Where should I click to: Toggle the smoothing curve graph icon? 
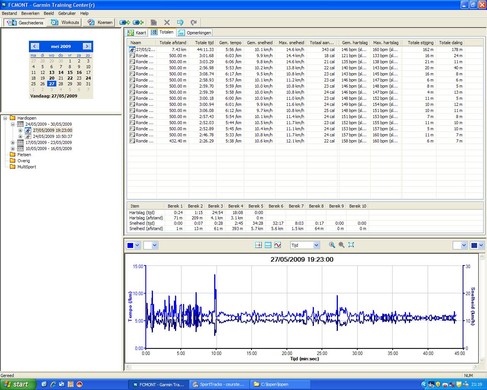(x=277, y=245)
